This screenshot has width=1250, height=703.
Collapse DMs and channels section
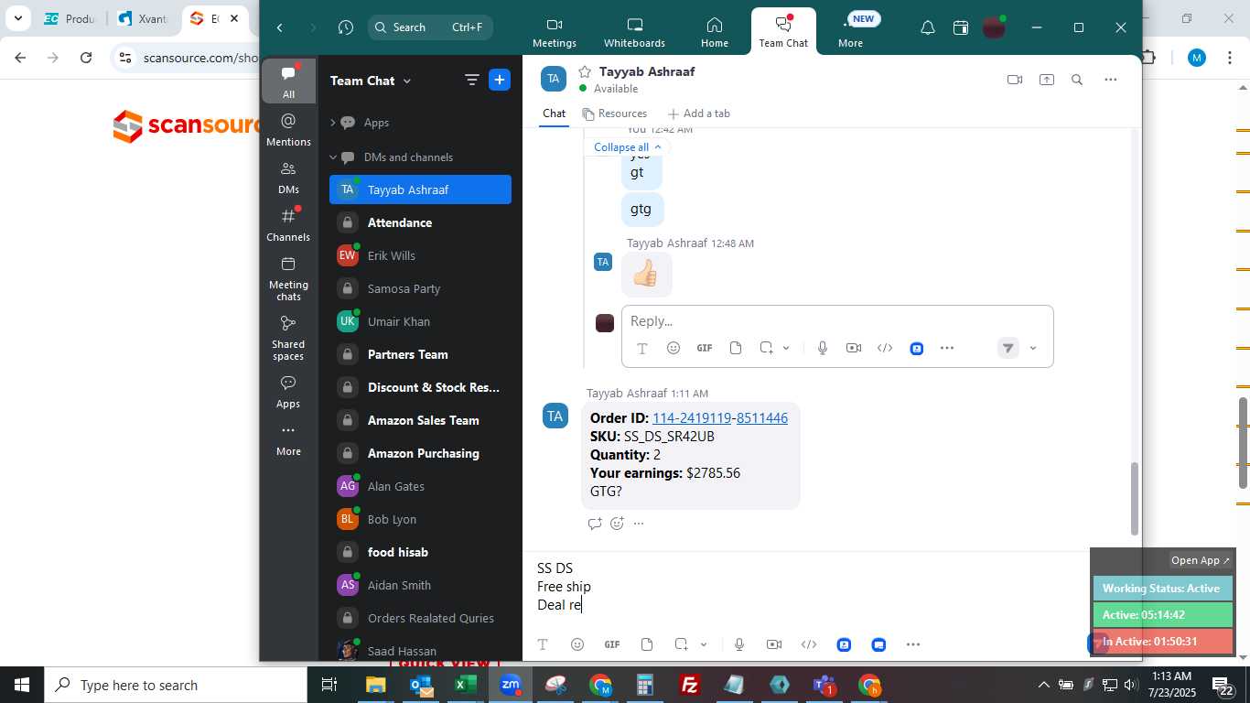[335, 157]
